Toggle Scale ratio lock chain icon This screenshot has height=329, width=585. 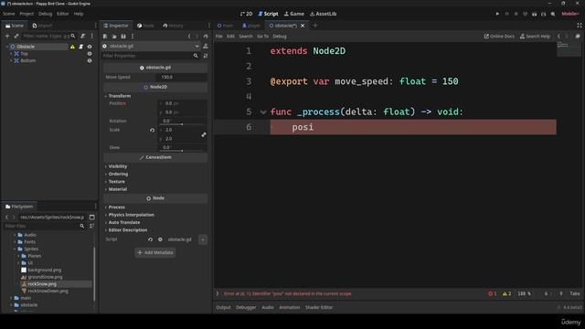point(204,134)
